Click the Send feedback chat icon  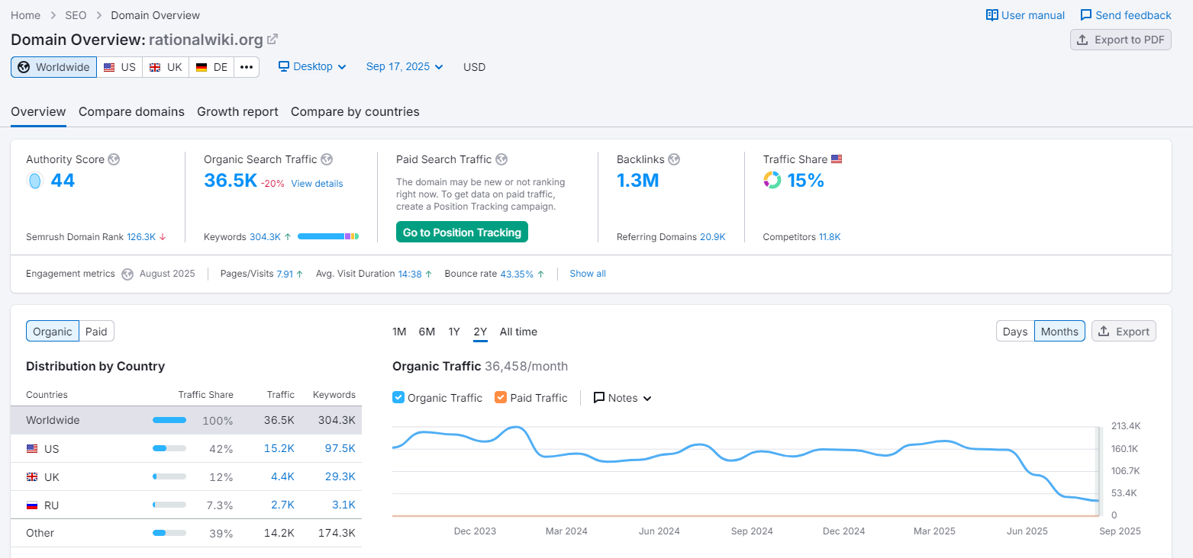click(x=1086, y=15)
